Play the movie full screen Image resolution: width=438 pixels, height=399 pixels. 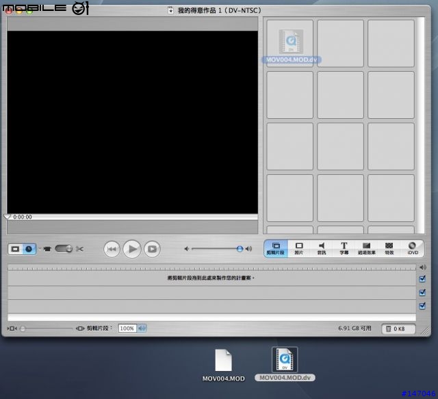[152, 249]
